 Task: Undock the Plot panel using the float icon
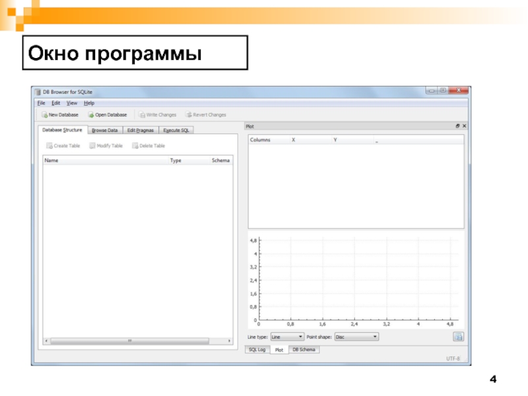pos(457,125)
